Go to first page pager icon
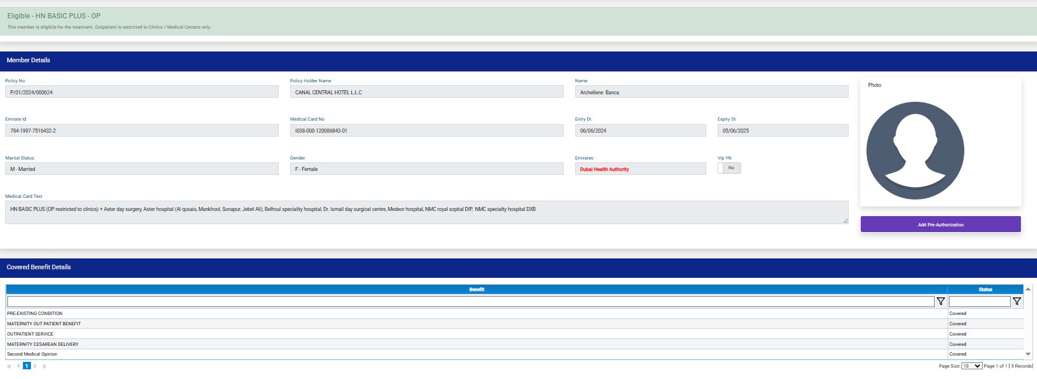 click(9, 366)
